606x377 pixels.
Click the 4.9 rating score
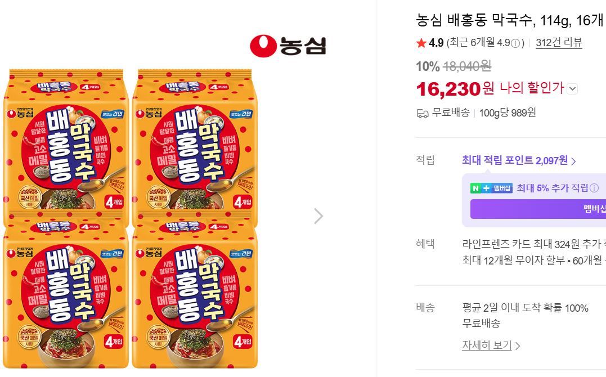(x=436, y=43)
